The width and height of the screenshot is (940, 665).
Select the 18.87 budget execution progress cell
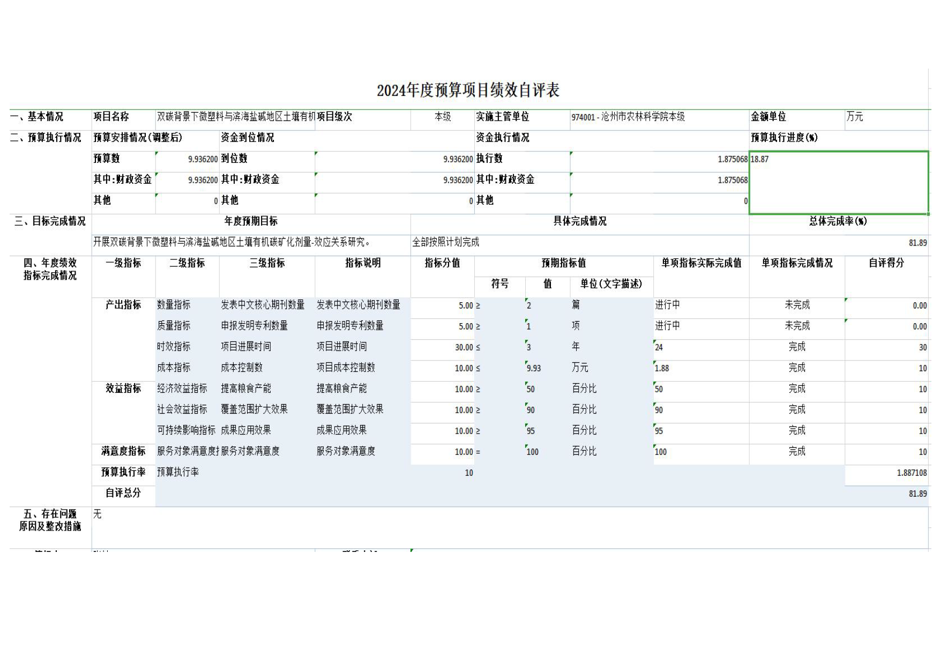(838, 182)
